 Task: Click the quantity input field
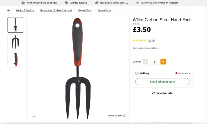[154, 62]
